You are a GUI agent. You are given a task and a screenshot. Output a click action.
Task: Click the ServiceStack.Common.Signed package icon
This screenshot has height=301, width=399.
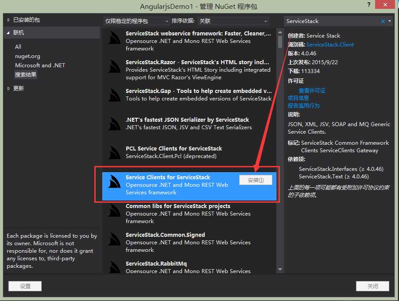114,239
